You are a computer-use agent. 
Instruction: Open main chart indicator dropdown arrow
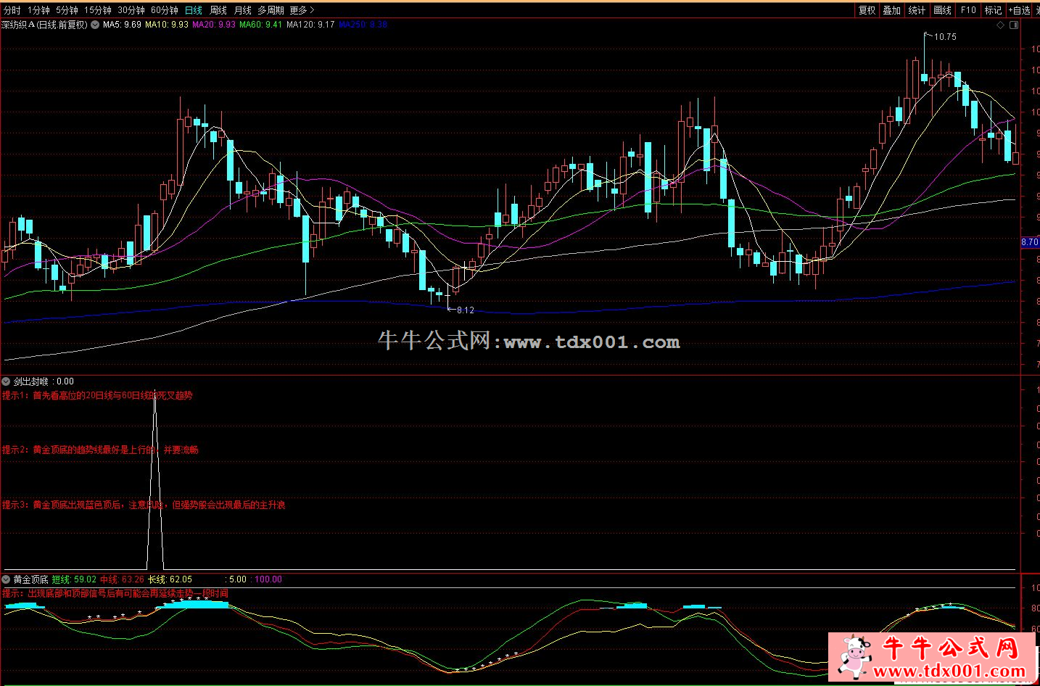click(x=95, y=25)
